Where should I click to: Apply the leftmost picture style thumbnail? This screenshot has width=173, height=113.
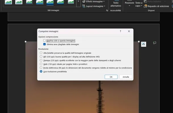[9, 2]
